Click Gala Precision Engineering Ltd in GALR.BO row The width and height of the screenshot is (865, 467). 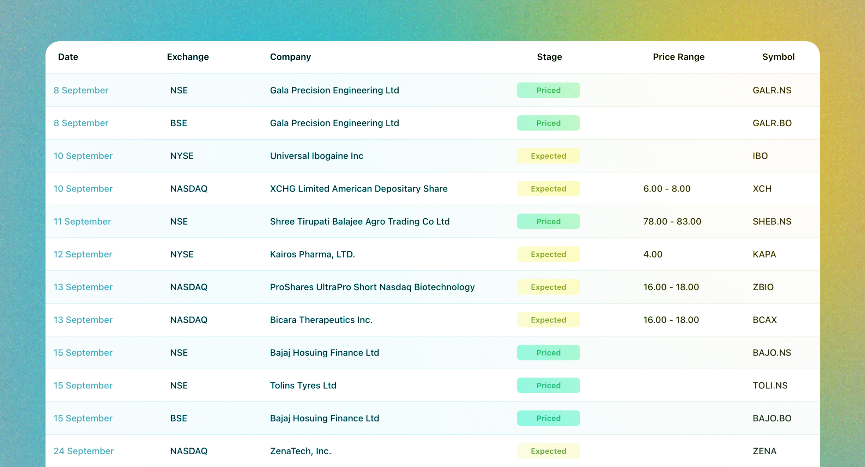point(334,123)
